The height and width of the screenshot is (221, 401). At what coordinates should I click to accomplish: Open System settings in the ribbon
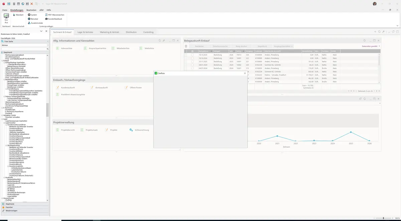(x=32, y=15)
